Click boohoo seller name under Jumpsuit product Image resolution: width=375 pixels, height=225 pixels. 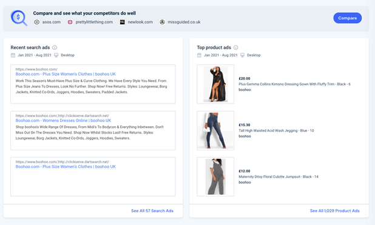(x=245, y=183)
